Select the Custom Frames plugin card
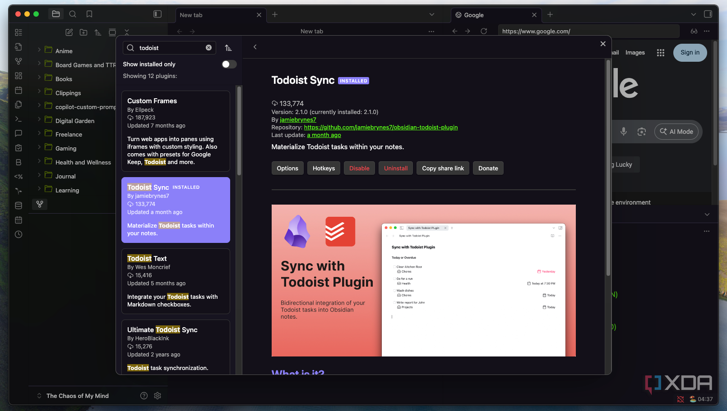Viewport: 727px width, 411px height. 176,131
